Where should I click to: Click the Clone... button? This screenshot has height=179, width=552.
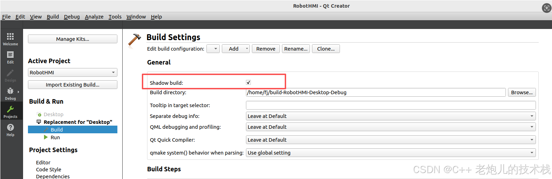click(x=326, y=49)
